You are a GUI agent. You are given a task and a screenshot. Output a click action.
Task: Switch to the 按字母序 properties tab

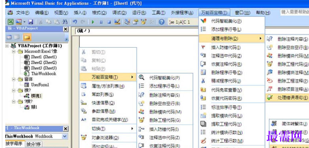(x=15, y=144)
